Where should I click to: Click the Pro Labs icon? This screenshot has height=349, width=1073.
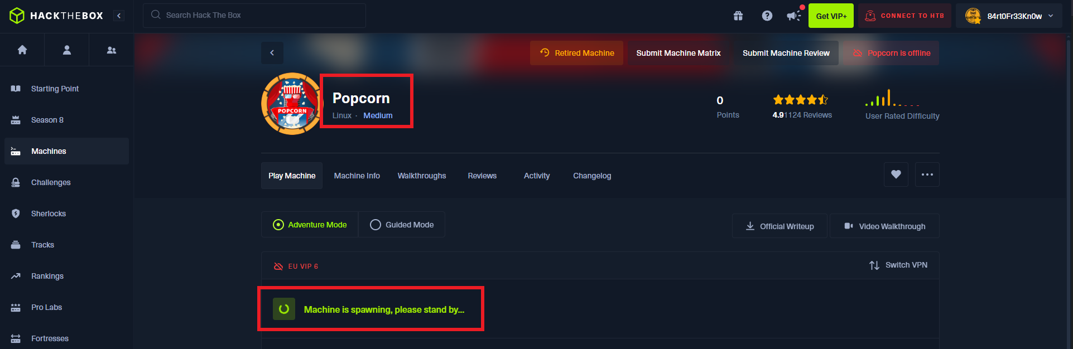[x=16, y=307]
